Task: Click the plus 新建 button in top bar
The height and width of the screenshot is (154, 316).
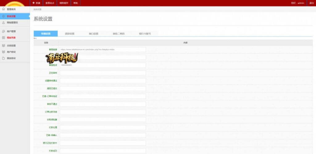Action: pos(36,3)
